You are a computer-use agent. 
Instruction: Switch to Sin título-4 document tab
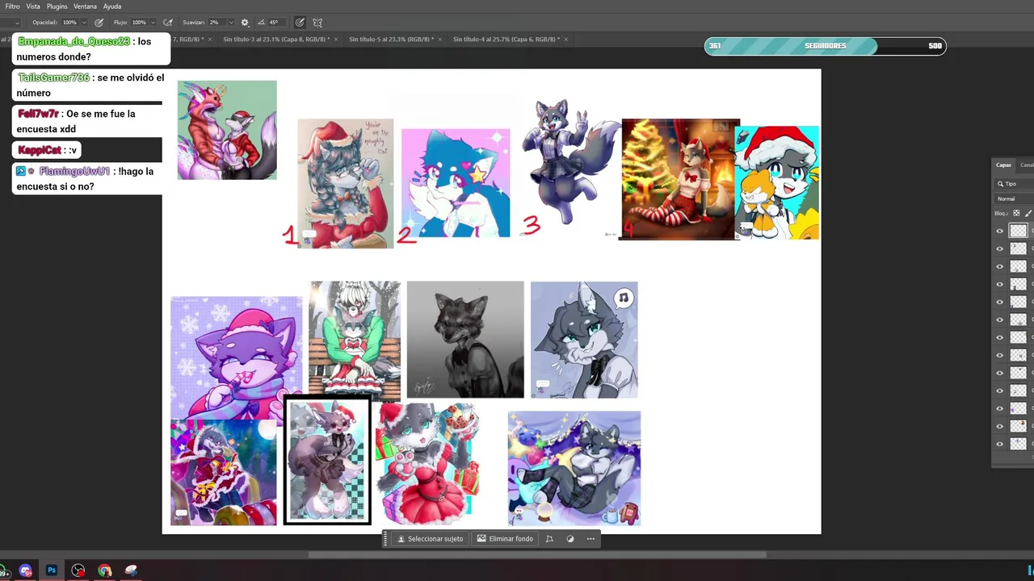click(x=505, y=39)
